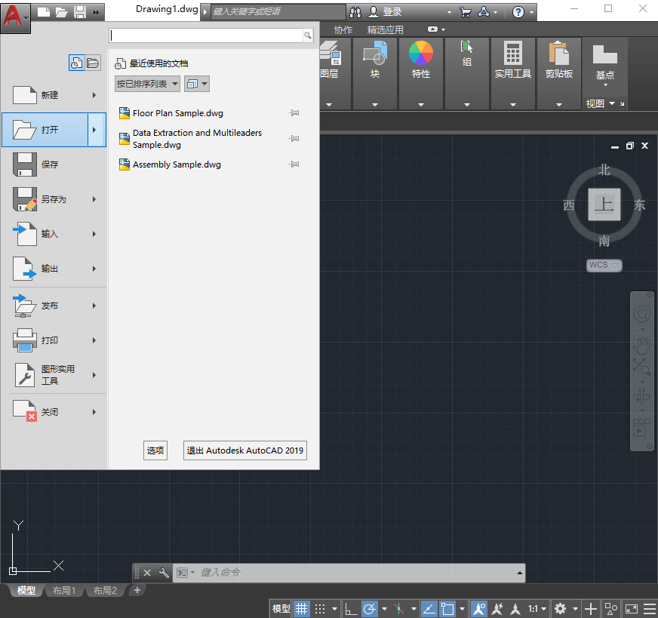Pin Floor Plan Sample.dwg to recent list
The height and width of the screenshot is (618, 658).
(x=294, y=113)
